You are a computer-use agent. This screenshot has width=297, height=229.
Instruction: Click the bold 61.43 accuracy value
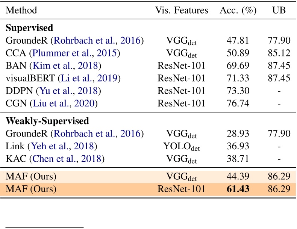(238, 189)
